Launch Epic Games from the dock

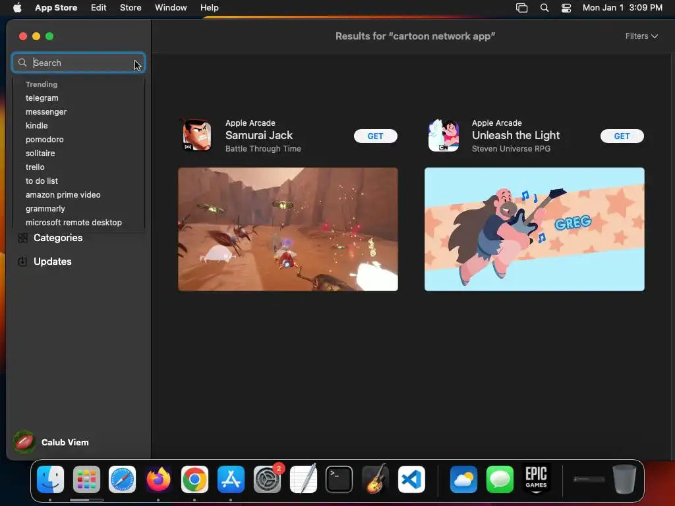pyautogui.click(x=536, y=478)
